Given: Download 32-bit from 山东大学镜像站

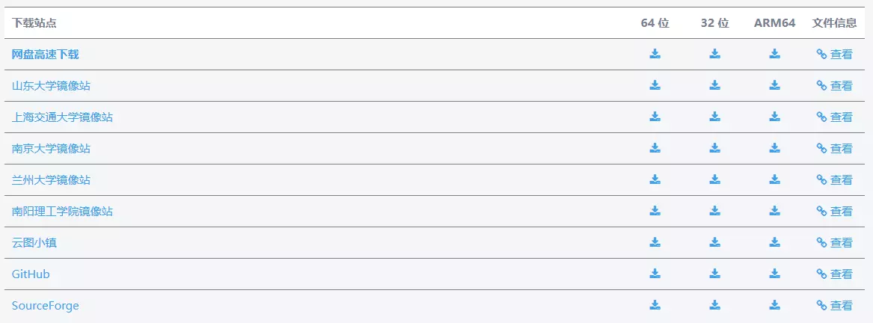Looking at the screenshot, I should click(714, 85).
